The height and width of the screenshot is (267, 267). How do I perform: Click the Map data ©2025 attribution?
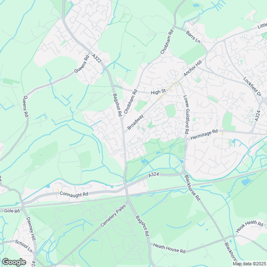tap(250, 264)
